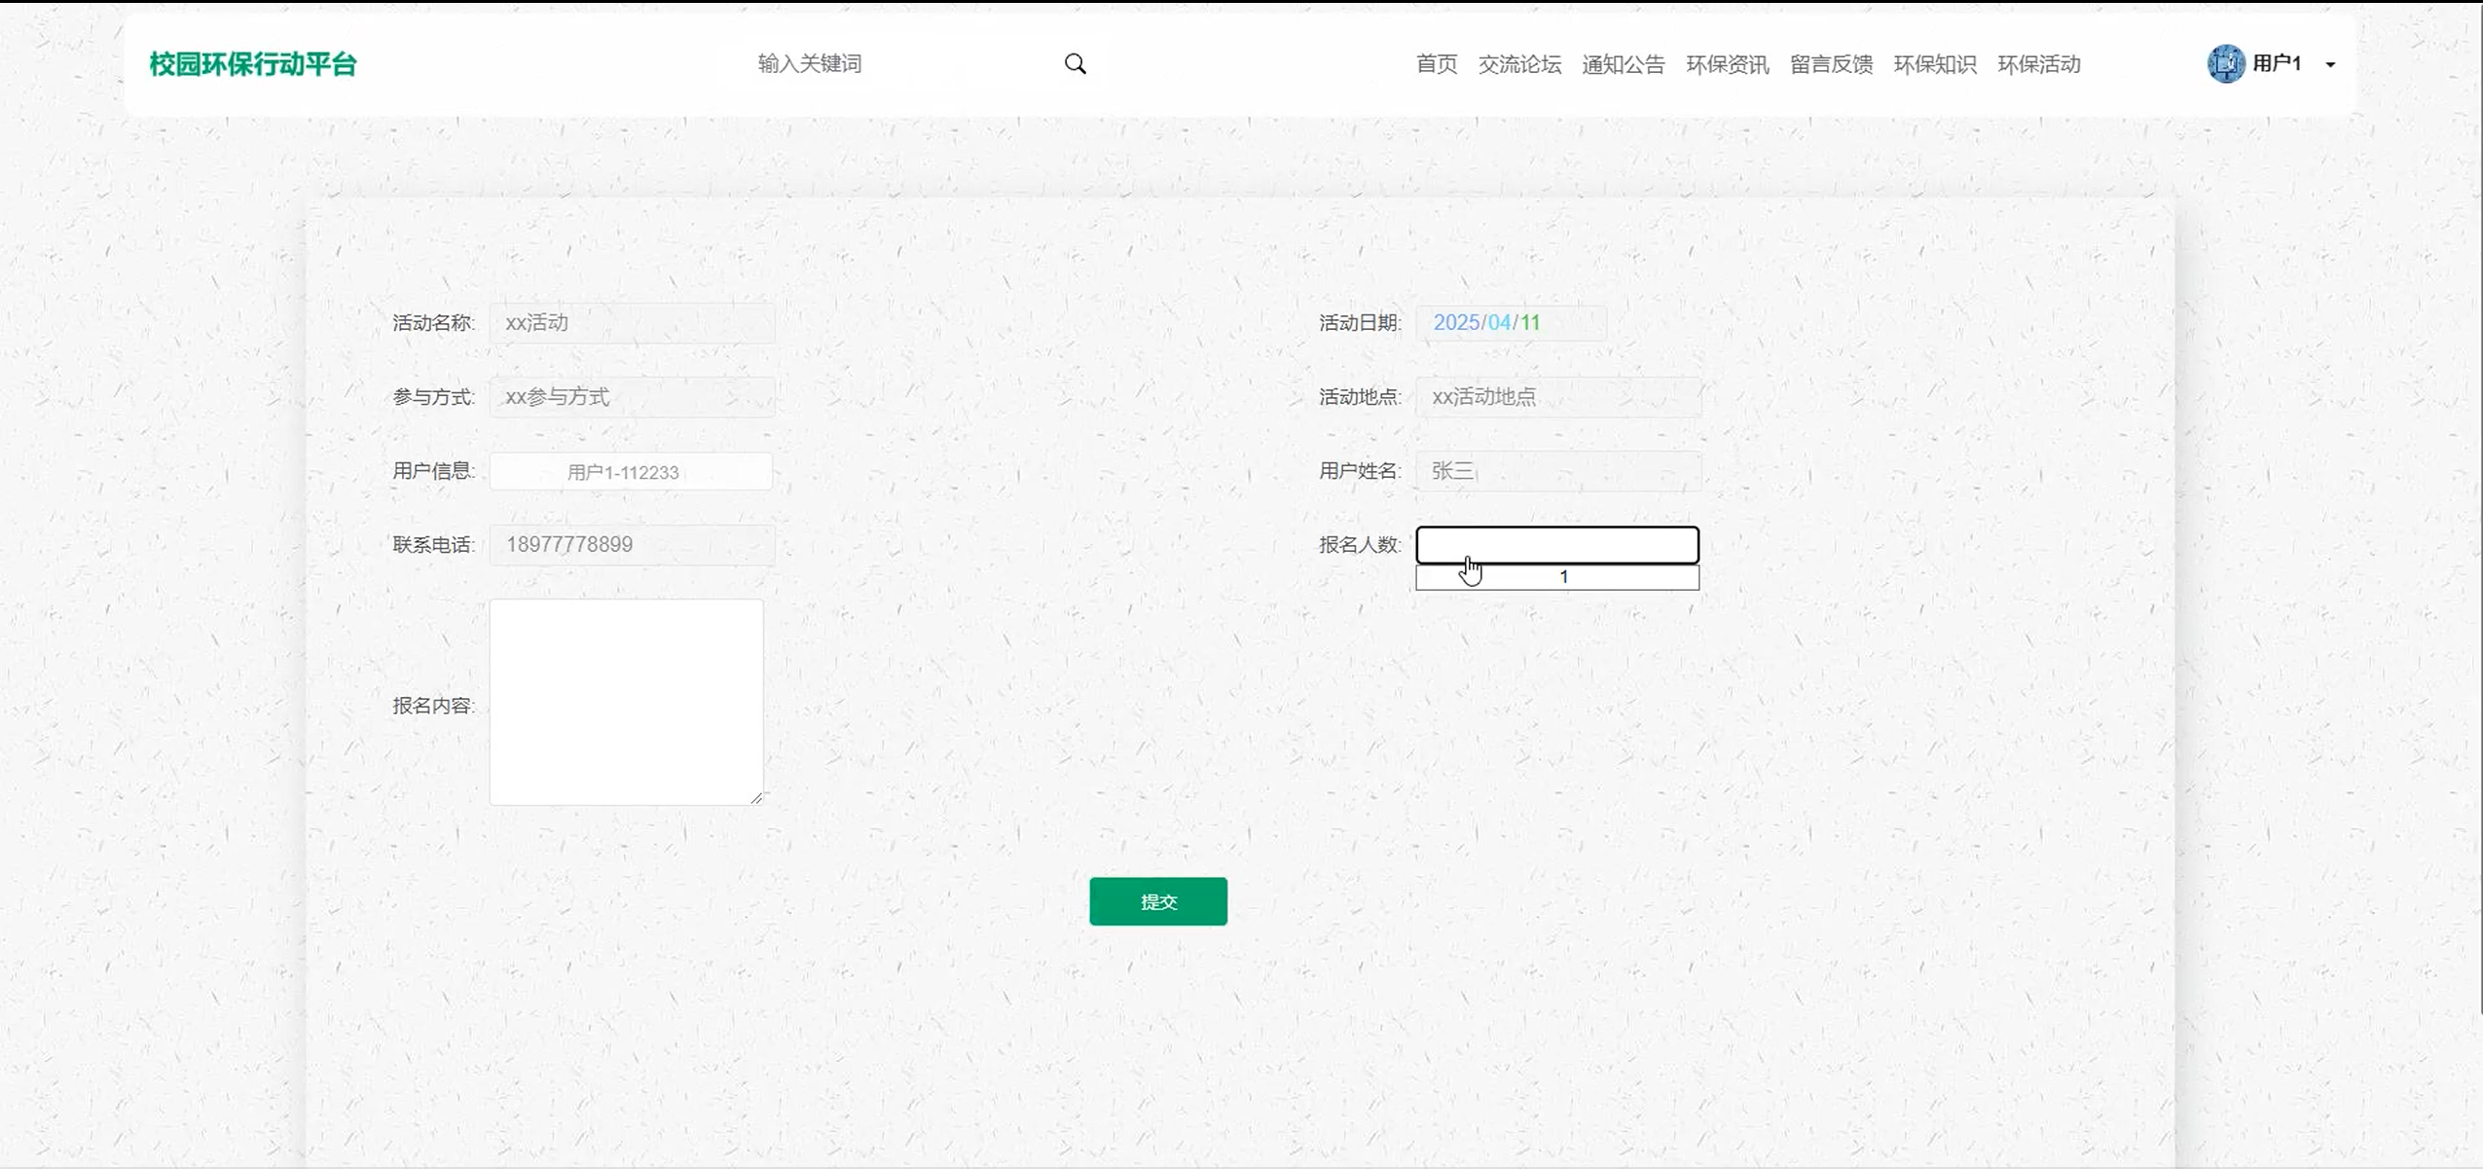
Task: Click the search magnifier icon
Action: coord(1075,64)
